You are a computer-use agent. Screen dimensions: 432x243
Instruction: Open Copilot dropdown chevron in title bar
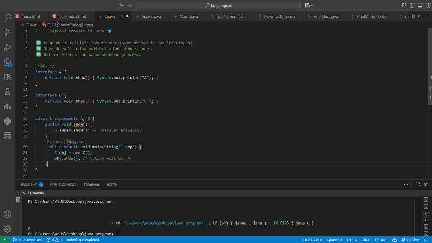coord(312,5)
